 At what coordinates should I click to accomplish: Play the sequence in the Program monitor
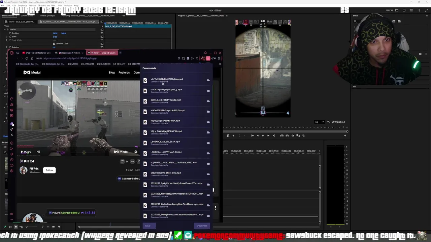[x=263, y=135]
